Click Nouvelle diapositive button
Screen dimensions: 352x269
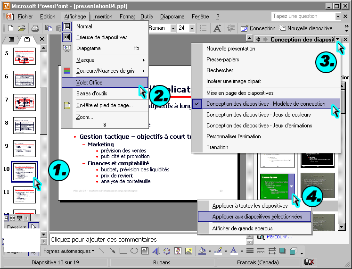pos(305,28)
